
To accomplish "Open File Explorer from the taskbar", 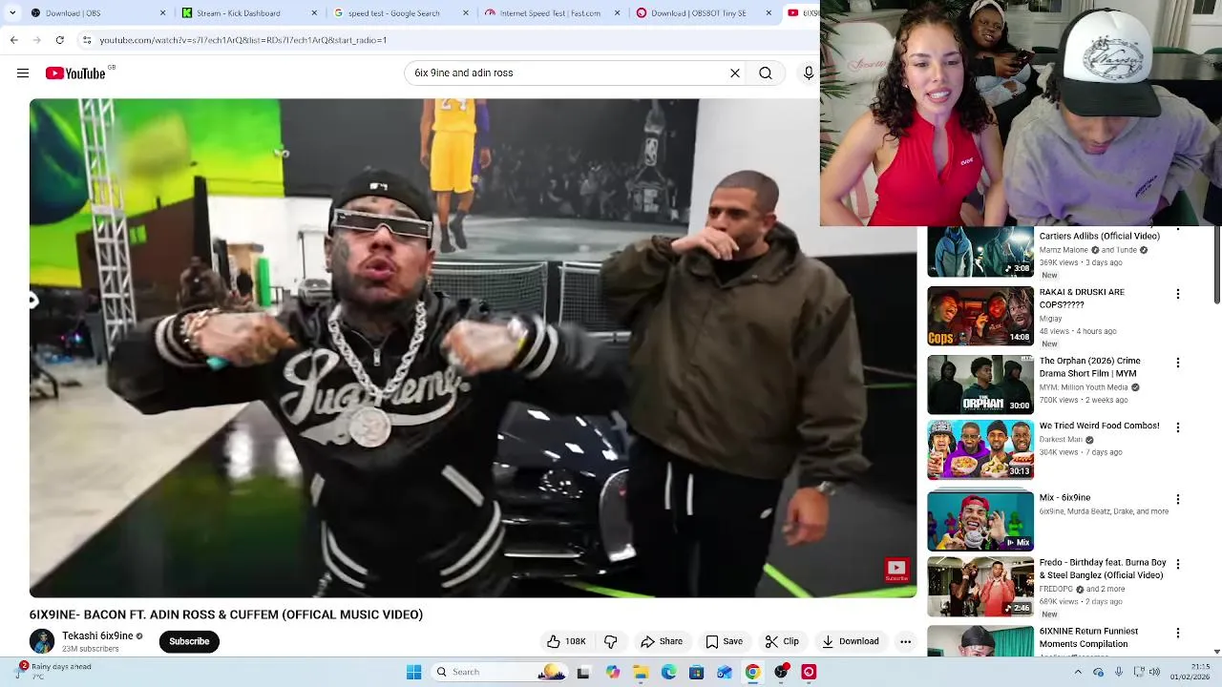I will tap(641, 672).
